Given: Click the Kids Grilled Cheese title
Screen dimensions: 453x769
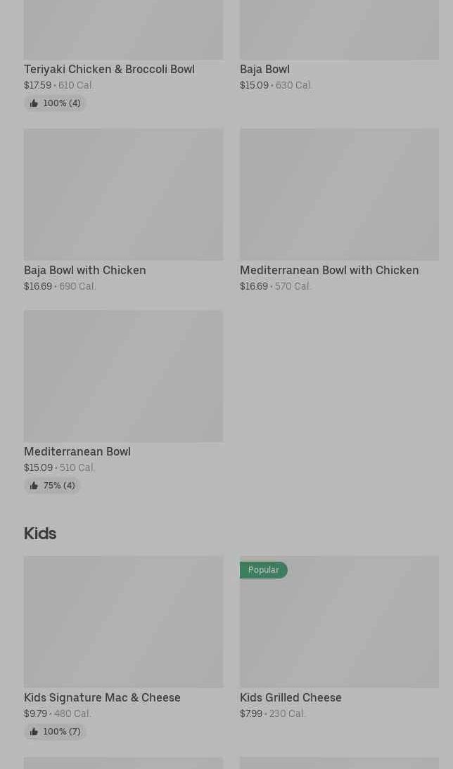Looking at the screenshot, I should click(291, 697).
